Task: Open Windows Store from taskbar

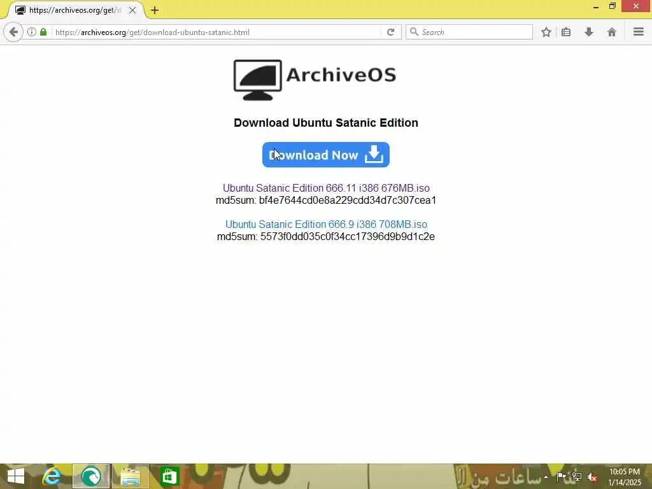Action: pos(169,476)
